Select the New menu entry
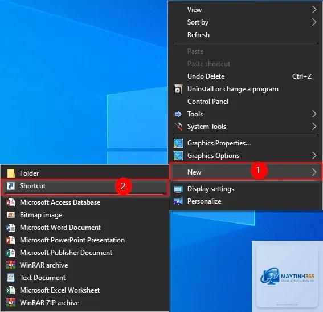The height and width of the screenshot is (312, 323). pyautogui.click(x=246, y=172)
